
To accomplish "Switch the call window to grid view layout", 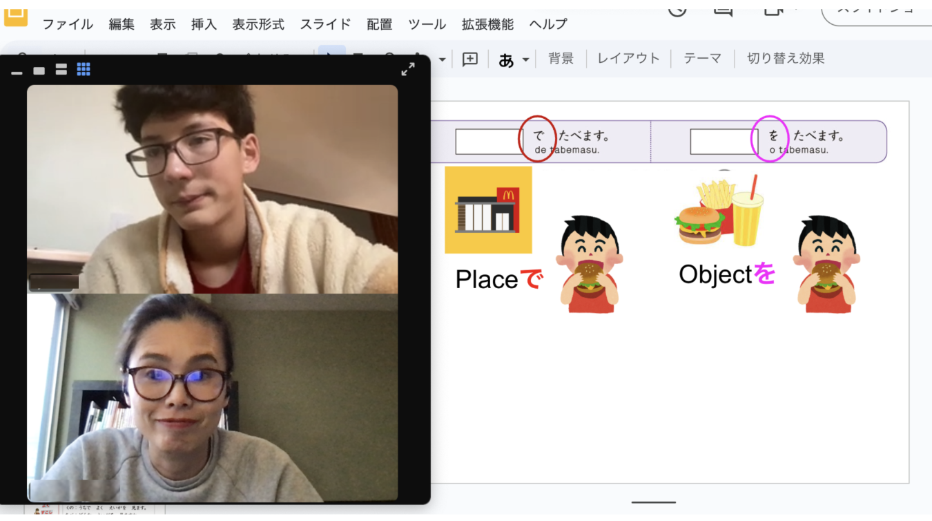I will point(83,69).
